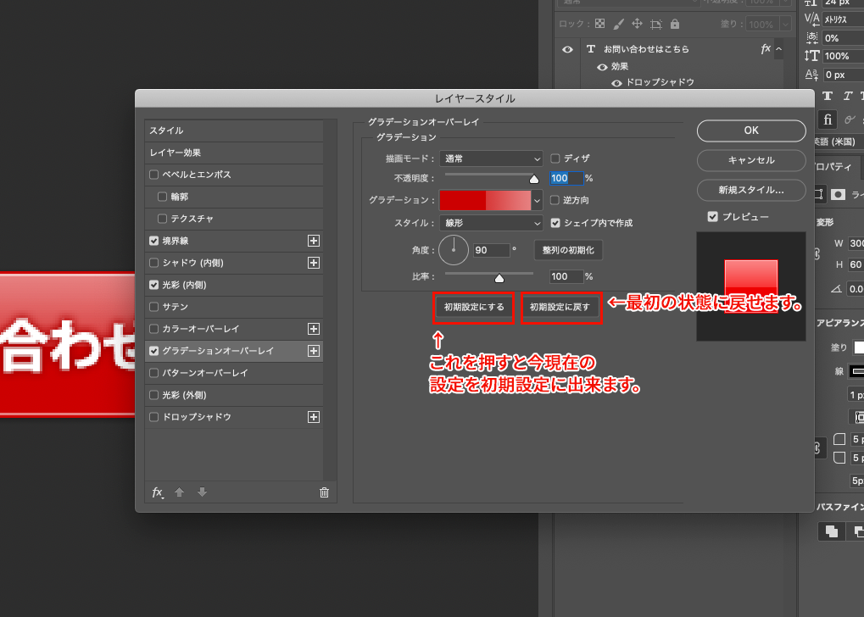
Task: Click the fx badge on the text layer
Action: 766,49
